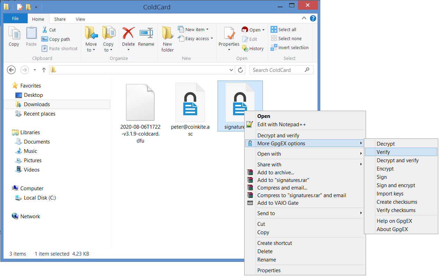Image resolution: width=440 pixels, height=276 pixels.
Task: Collapse the ribbon with the chevron
Action: 304,18
